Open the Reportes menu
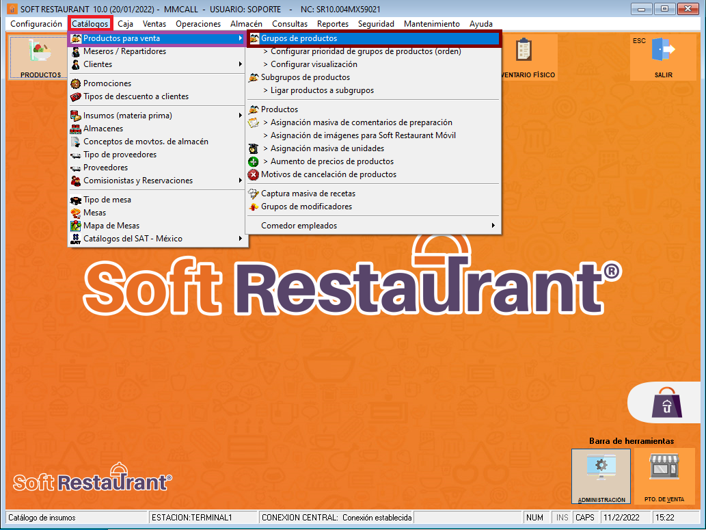Image resolution: width=706 pixels, height=530 pixels. point(332,24)
